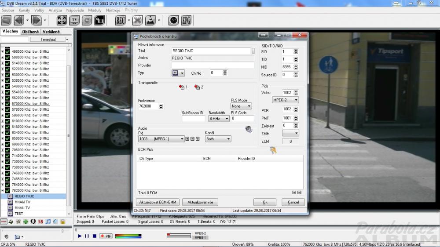This screenshot has width=440, height=247.
Task: Open the Kanál Both dropdown
Action: coord(218,139)
